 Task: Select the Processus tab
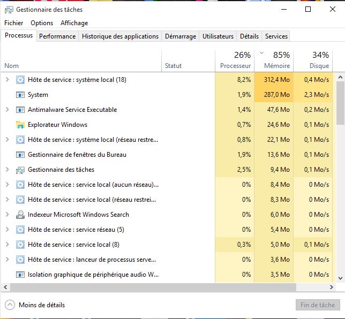pyautogui.click(x=19, y=35)
